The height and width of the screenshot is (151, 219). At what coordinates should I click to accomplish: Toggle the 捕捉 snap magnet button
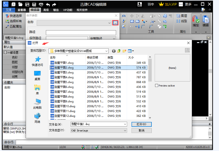(196, 21)
